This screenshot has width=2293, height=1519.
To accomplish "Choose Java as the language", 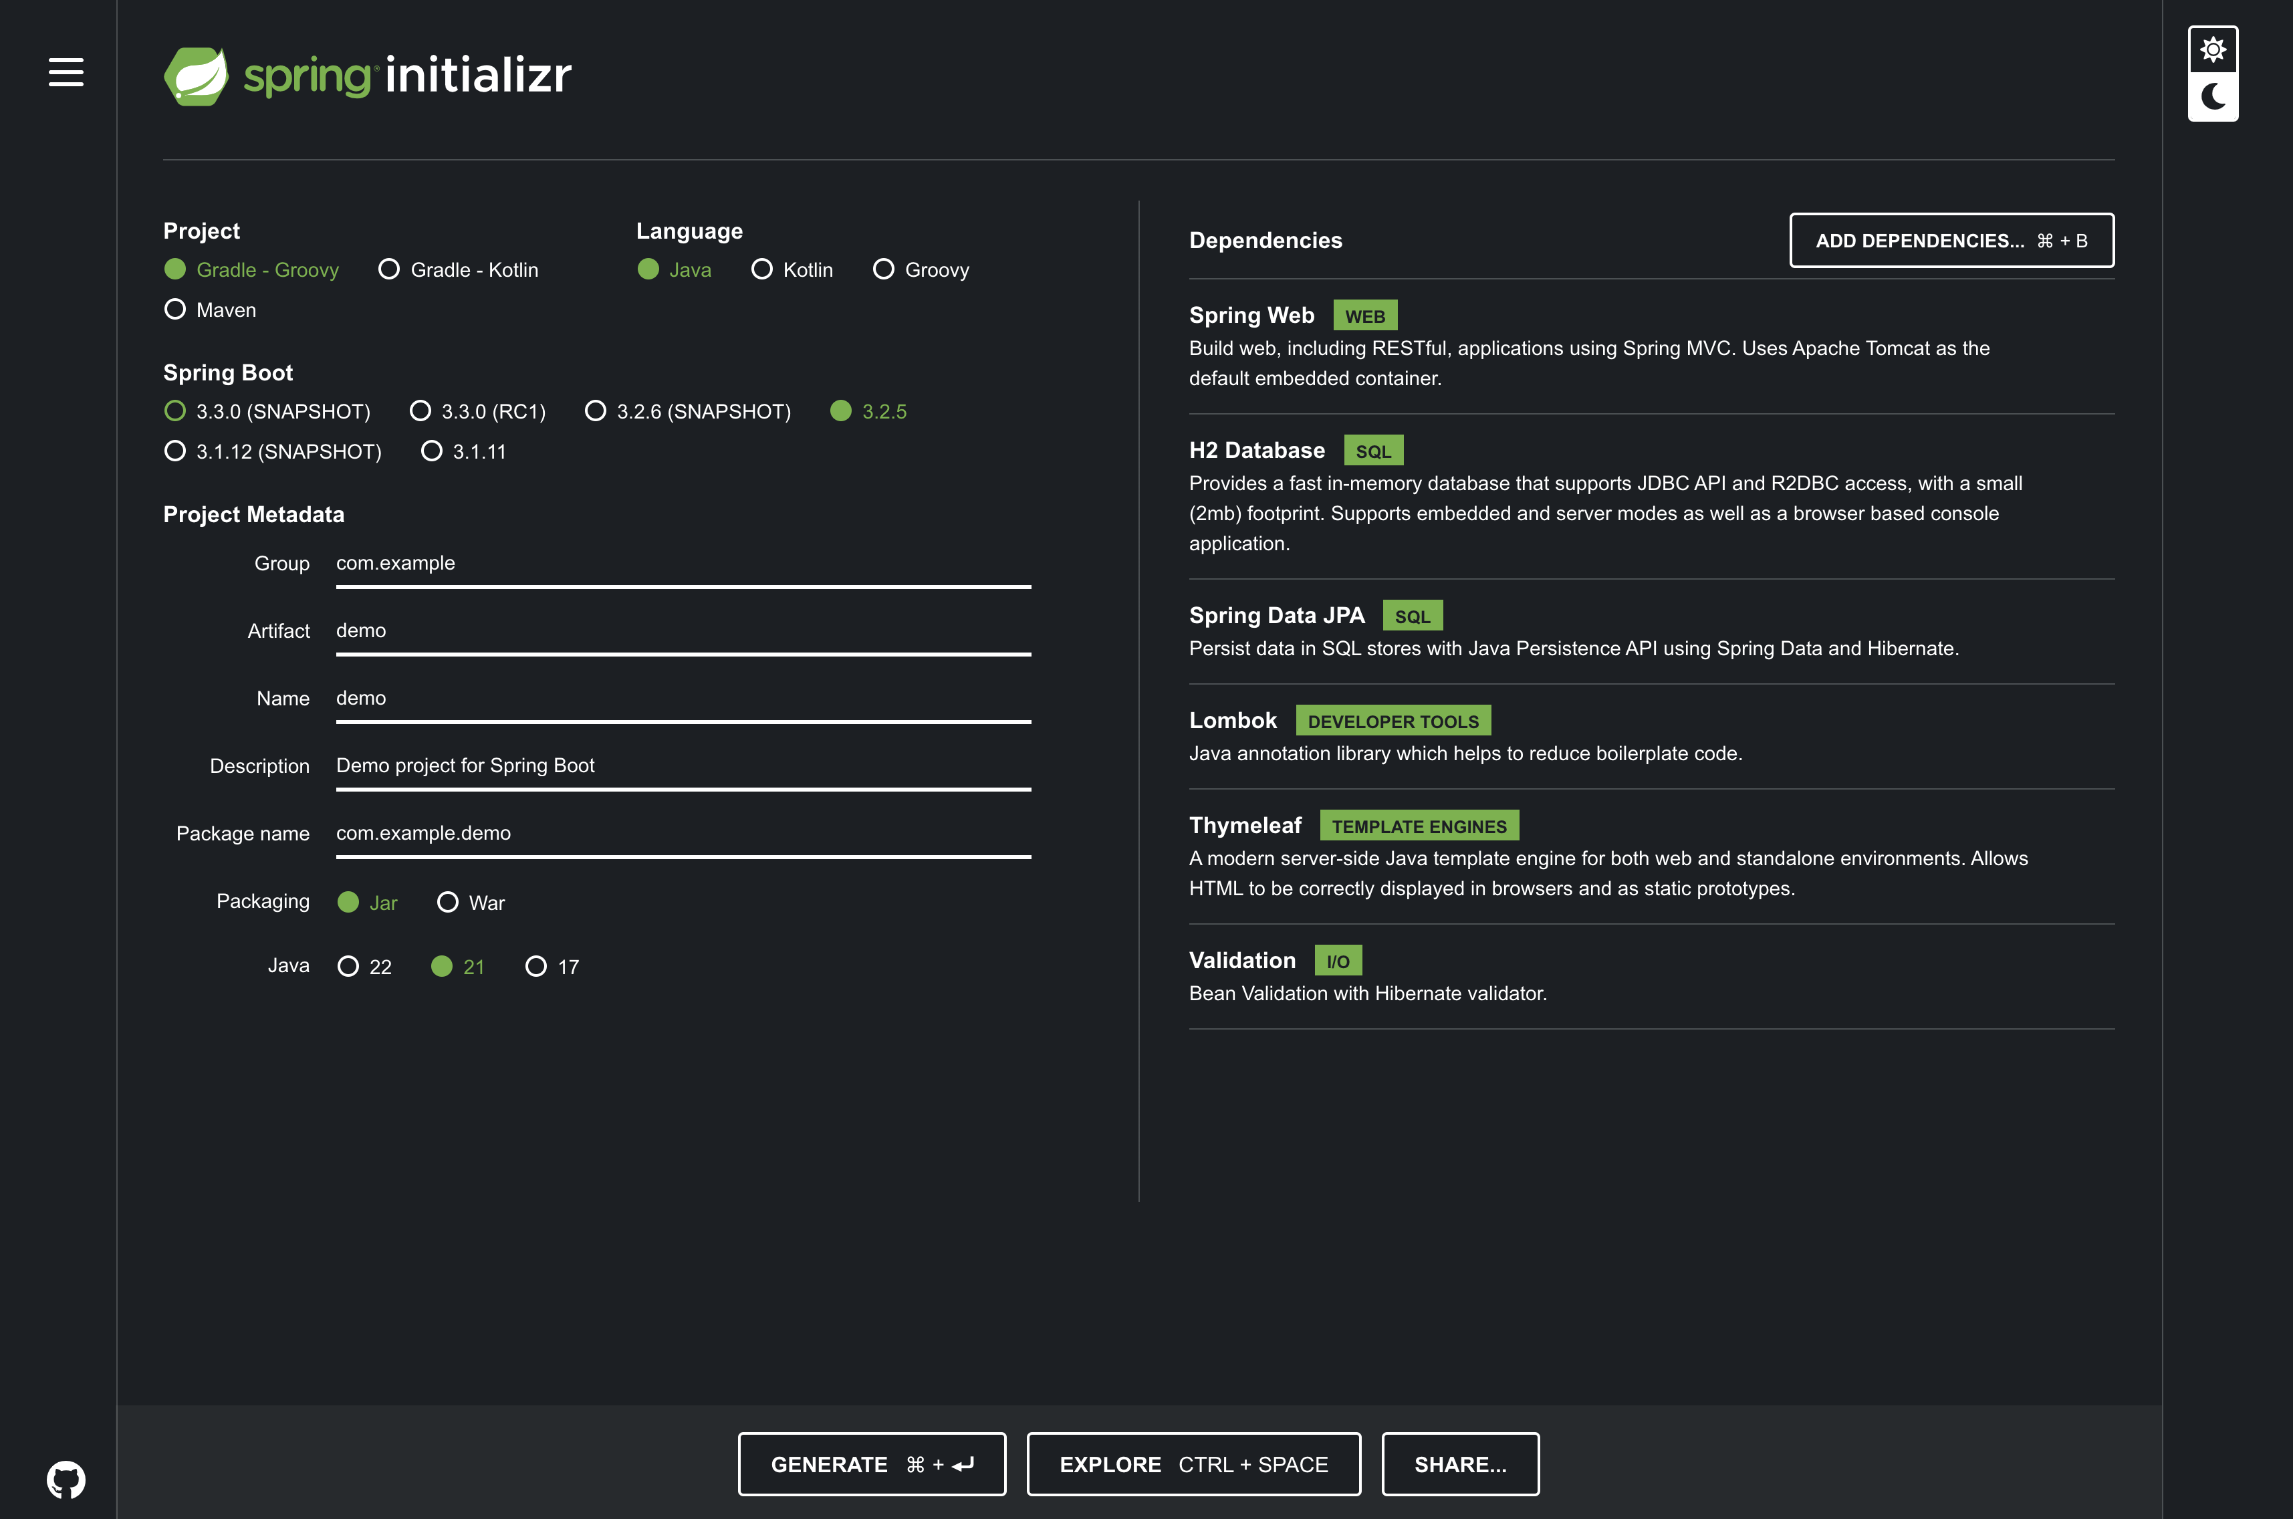I will (675, 269).
